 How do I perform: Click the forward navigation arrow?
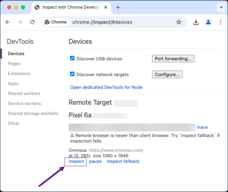pos(20,22)
